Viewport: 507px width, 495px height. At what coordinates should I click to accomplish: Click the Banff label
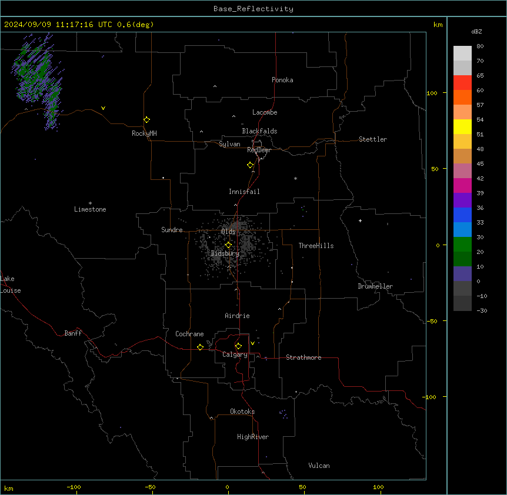73,333
